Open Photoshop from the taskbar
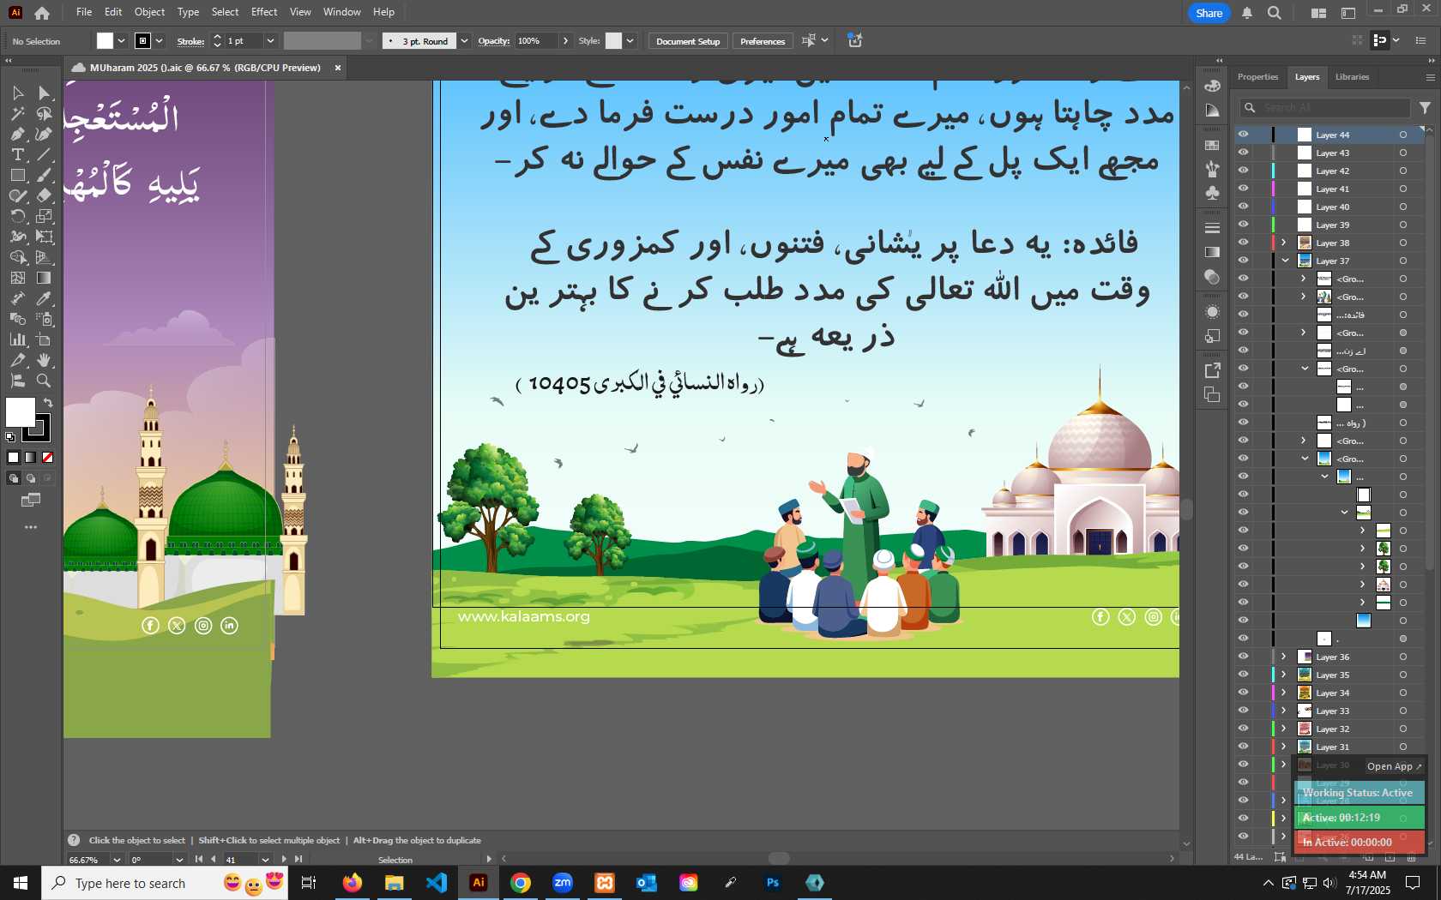 click(x=773, y=882)
